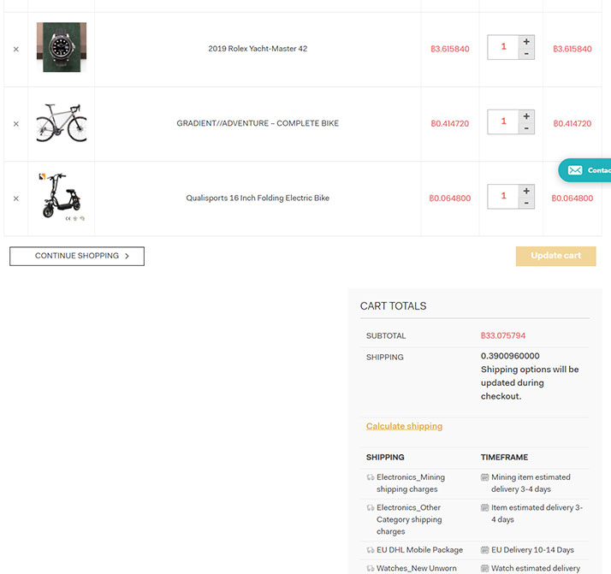Select the shipping amount 0.3900960000
The width and height of the screenshot is (611, 574).
pos(510,356)
